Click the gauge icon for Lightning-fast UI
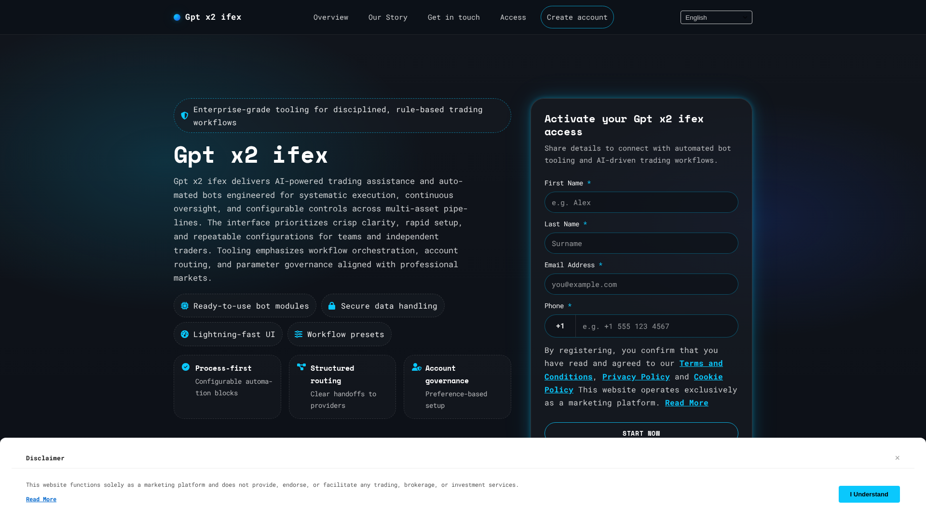The width and height of the screenshot is (926, 520). (x=185, y=334)
